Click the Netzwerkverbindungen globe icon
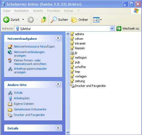Screen dimensions: 142x135 coord(10,52)
